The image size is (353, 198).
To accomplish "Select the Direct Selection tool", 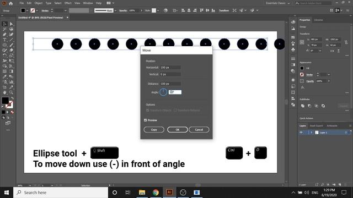I will point(11,24).
